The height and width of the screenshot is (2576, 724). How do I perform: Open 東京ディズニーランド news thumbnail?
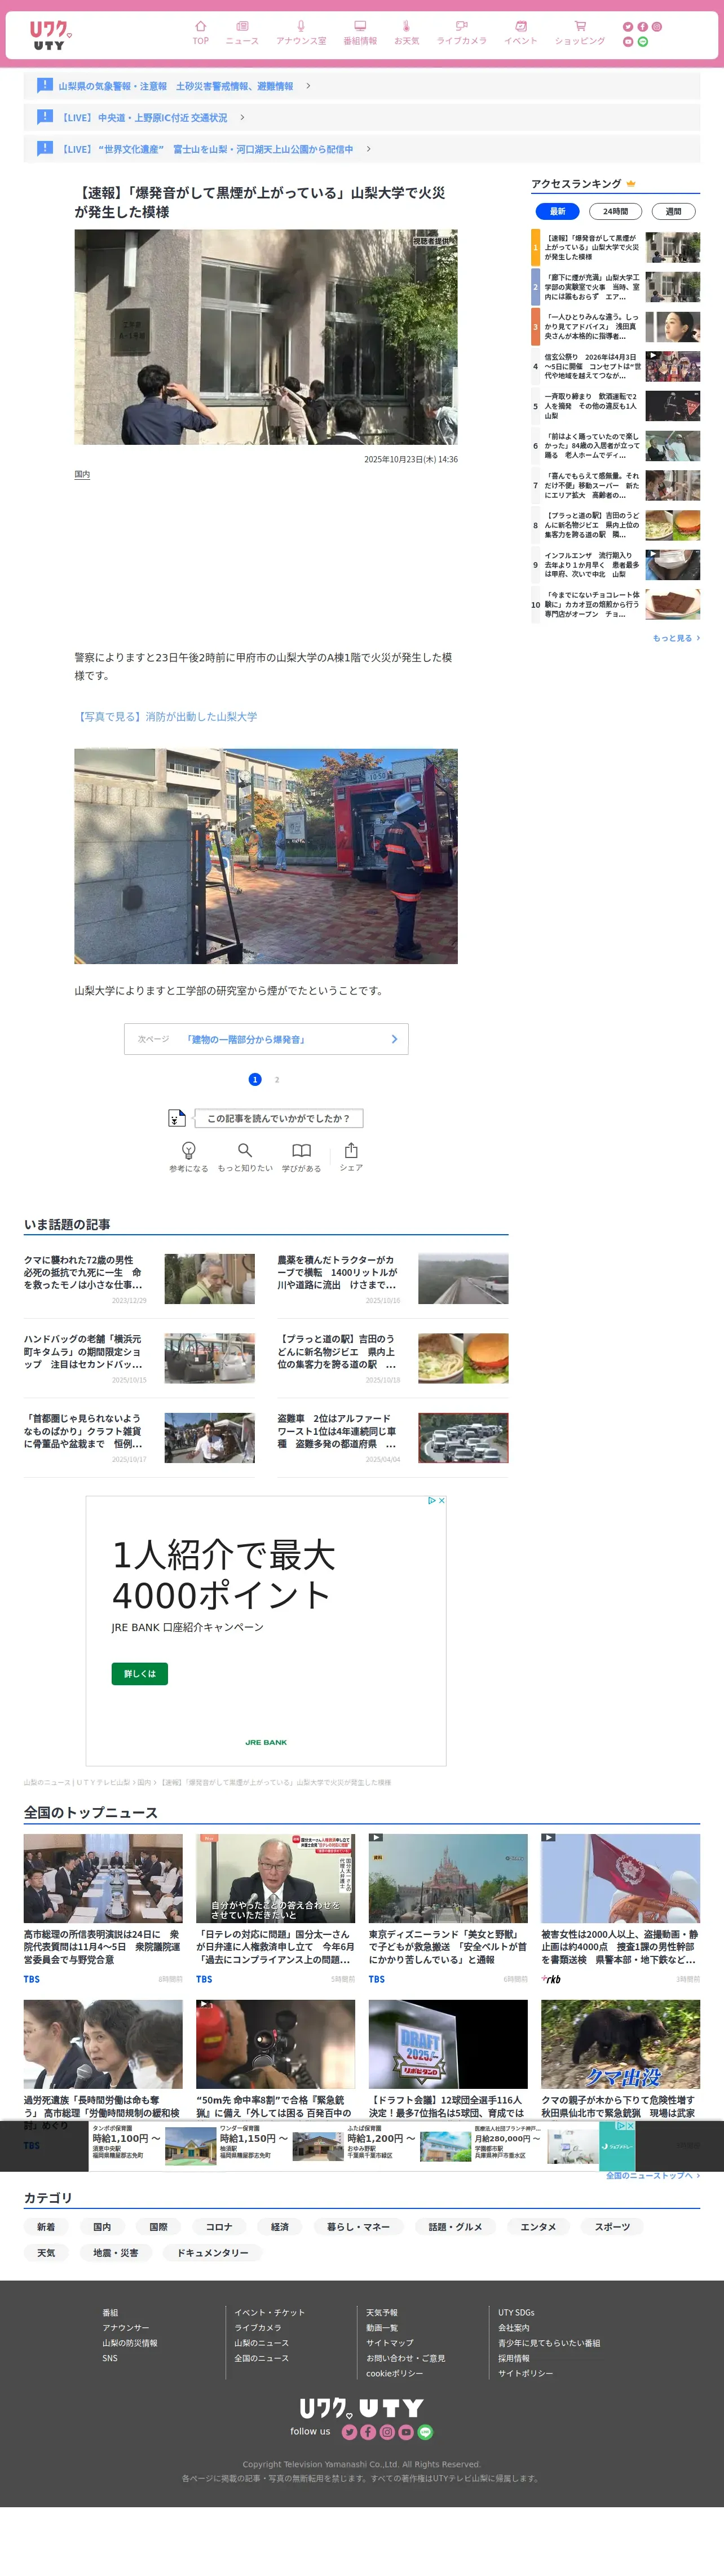448,1879
